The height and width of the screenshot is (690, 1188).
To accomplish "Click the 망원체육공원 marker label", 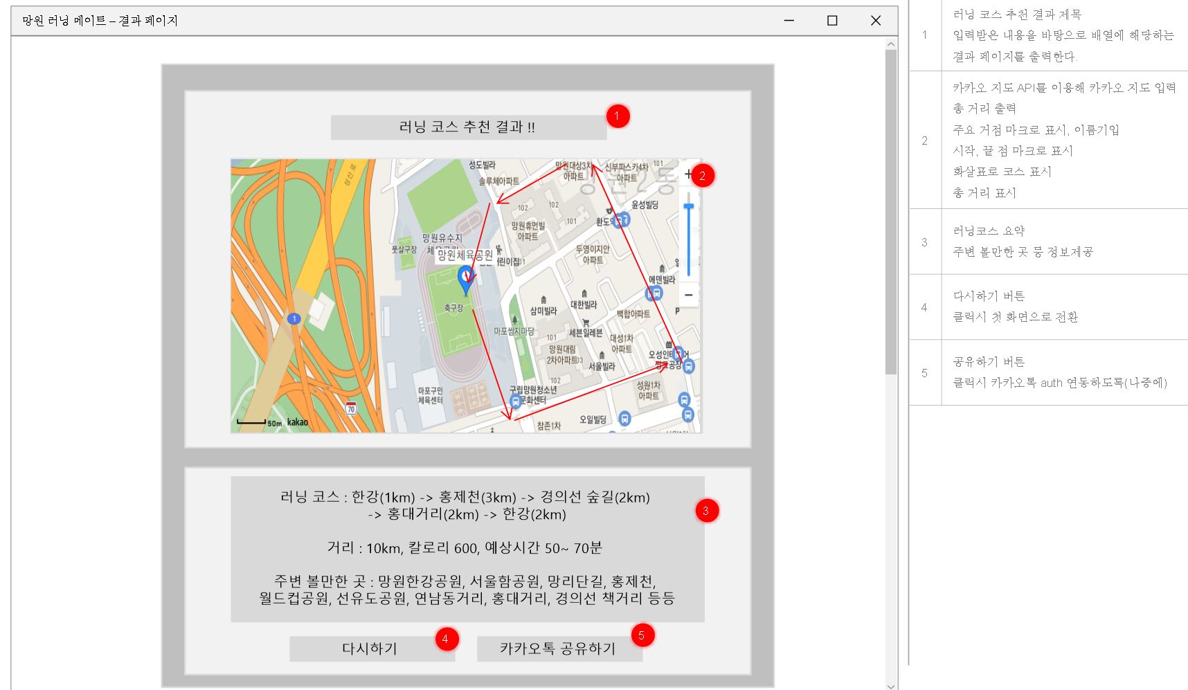I will point(465,255).
